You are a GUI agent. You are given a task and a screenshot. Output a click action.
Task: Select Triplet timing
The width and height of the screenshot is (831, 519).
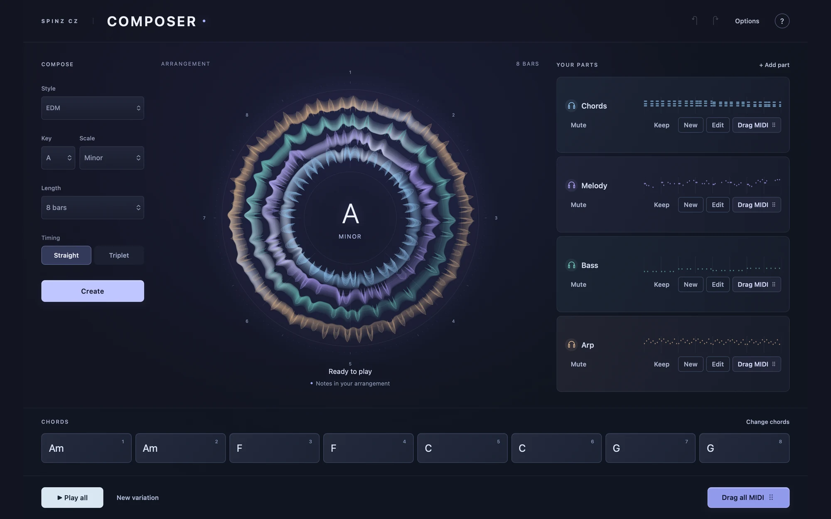(119, 255)
